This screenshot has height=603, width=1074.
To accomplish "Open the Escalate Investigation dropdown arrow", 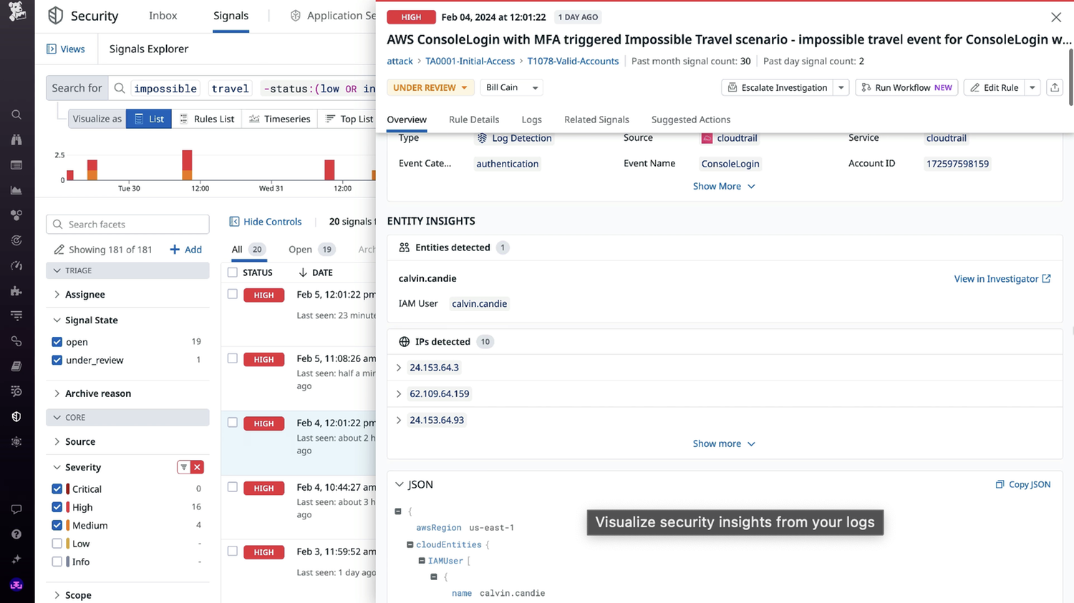I will (x=841, y=87).
